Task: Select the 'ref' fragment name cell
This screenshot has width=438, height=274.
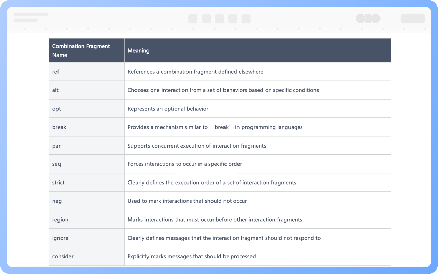Action: 87,72
